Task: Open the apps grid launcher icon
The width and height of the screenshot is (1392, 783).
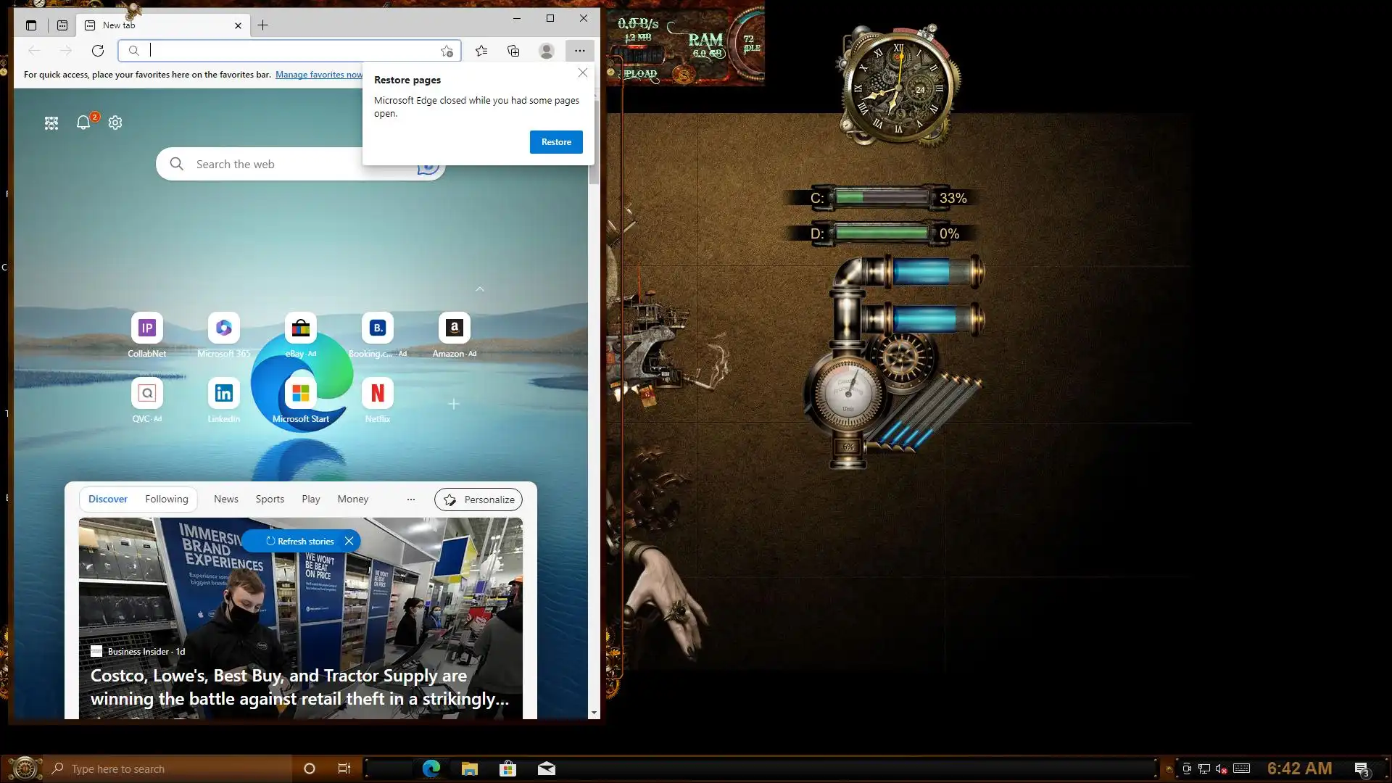Action: point(51,123)
